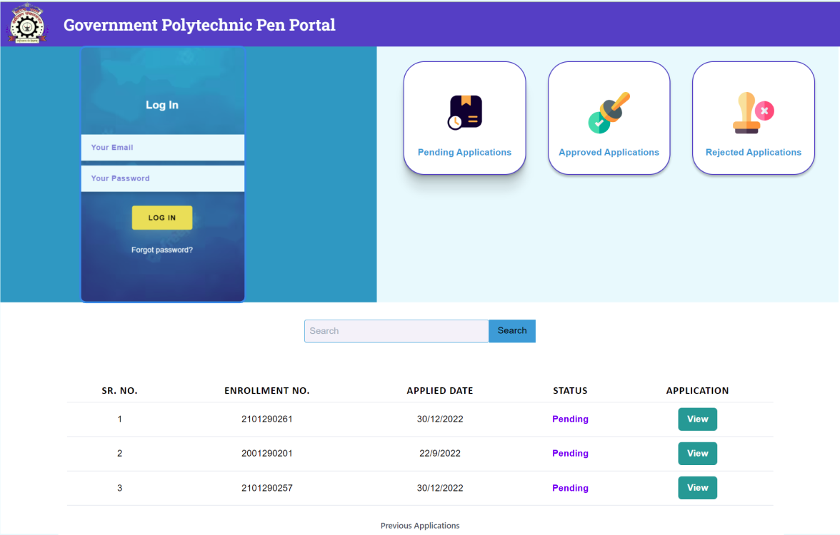Click serial number 2 cell

click(x=119, y=454)
